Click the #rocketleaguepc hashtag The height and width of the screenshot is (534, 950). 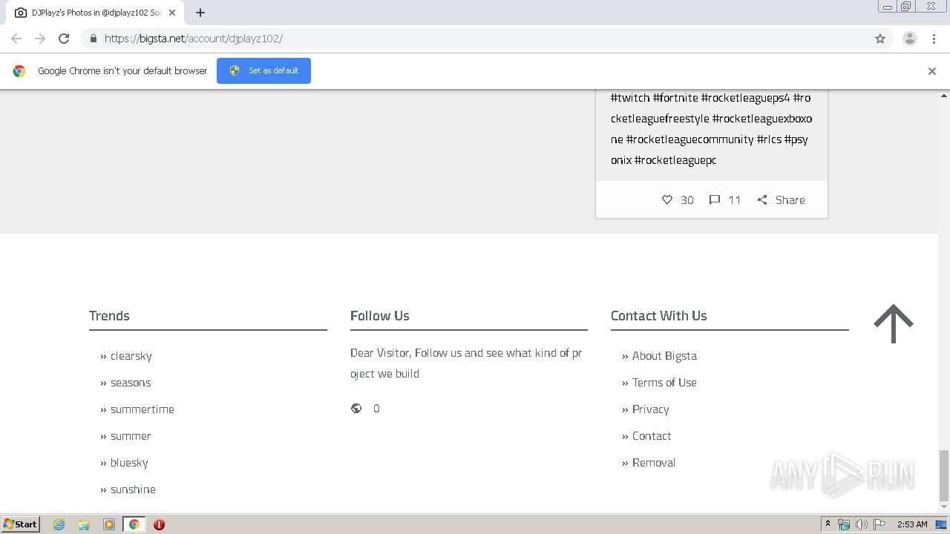pos(675,160)
